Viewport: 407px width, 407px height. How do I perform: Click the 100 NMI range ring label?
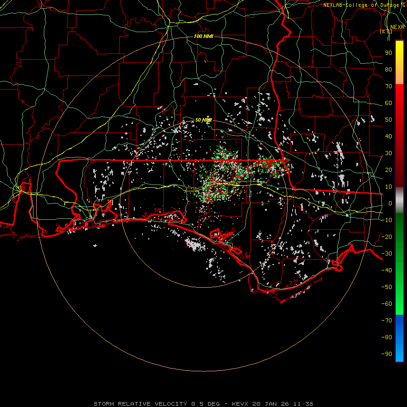coord(203,36)
